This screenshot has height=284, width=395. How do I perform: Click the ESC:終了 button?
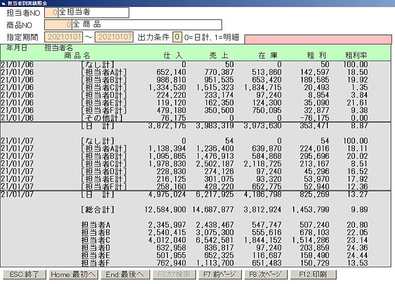(25, 275)
